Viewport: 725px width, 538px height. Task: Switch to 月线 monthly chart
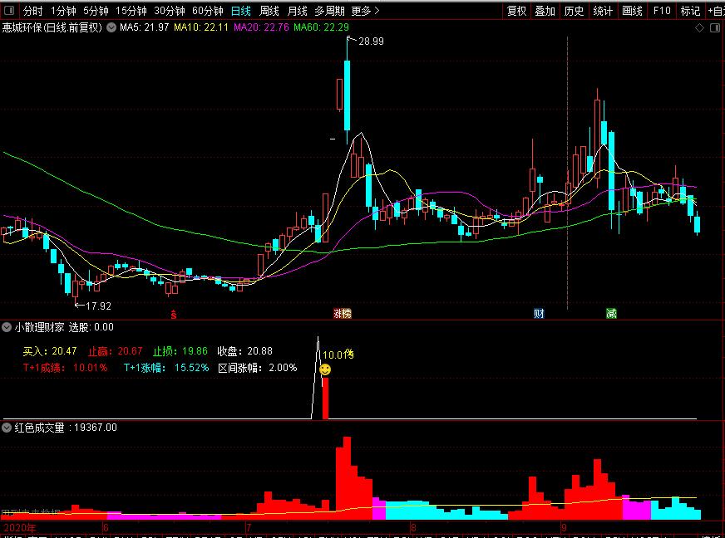pyautogui.click(x=298, y=11)
